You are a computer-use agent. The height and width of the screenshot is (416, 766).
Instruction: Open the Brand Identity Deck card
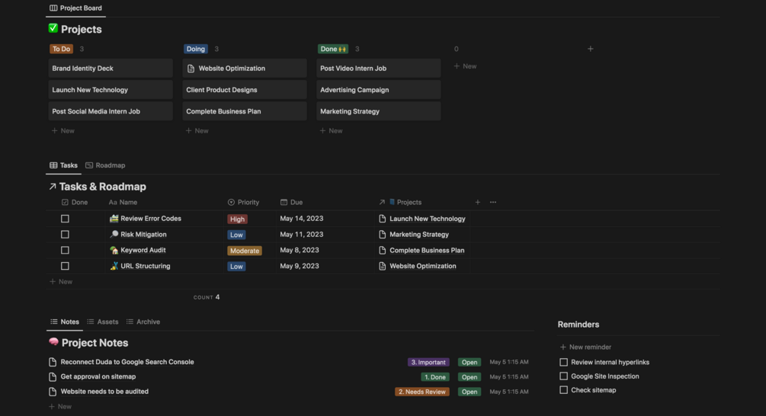(111, 69)
